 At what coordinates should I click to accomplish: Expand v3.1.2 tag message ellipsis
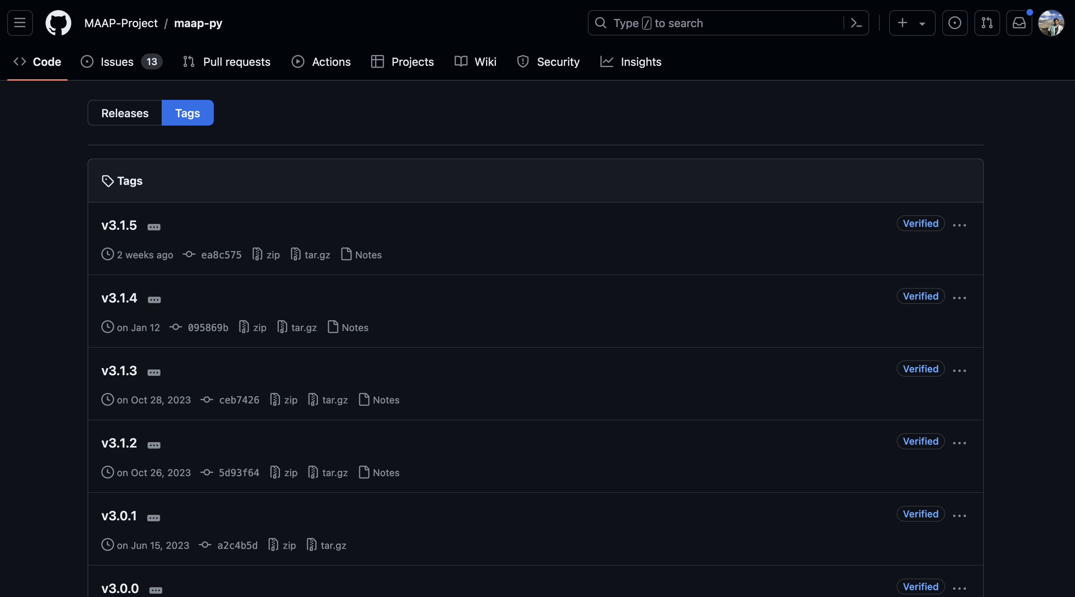(154, 445)
